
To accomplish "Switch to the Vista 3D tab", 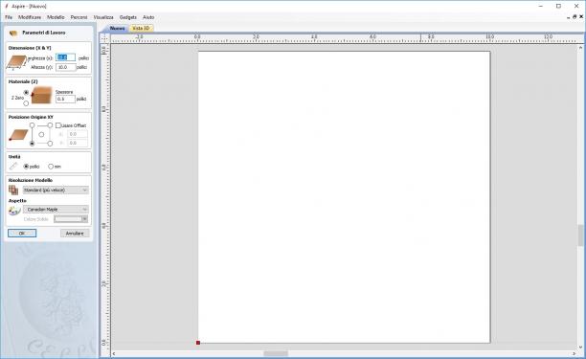I will [x=142, y=29].
